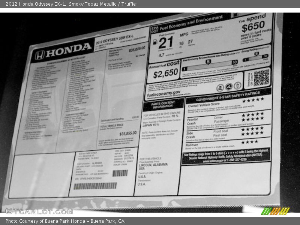Click the Overall Vehicle Score five stars

coord(253,100)
